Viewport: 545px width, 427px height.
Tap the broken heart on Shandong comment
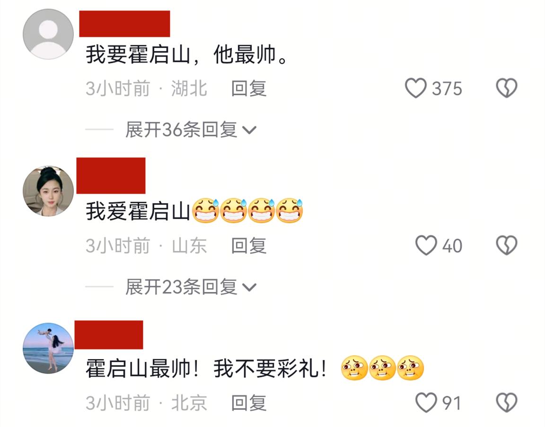point(506,245)
